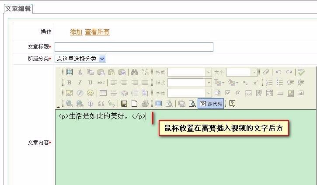317x185 pixels.
Task: Collapse toolbar with small black arrow
Action: tap(58, 107)
